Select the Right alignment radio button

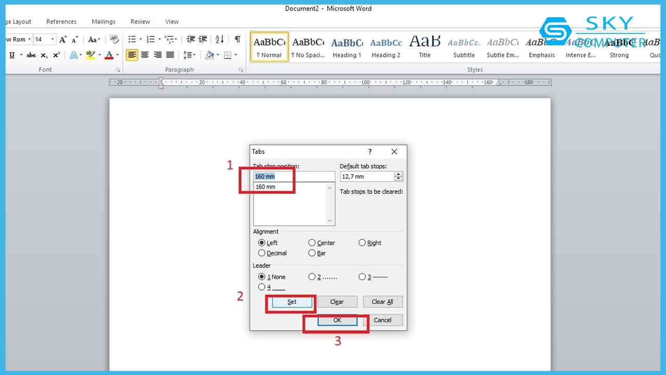click(x=362, y=243)
